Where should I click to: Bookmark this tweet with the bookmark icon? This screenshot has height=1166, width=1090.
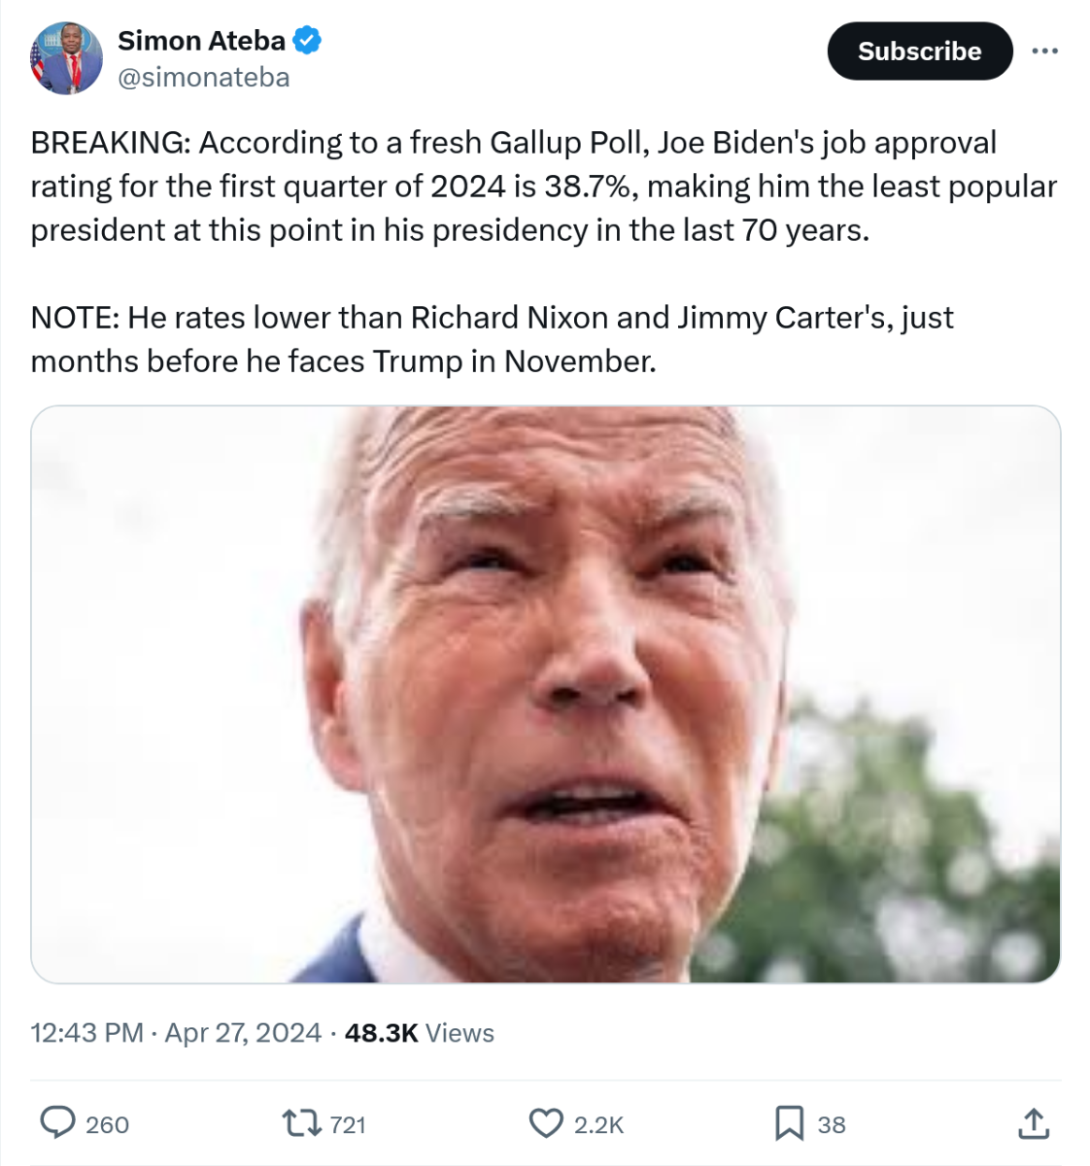[x=789, y=1123]
